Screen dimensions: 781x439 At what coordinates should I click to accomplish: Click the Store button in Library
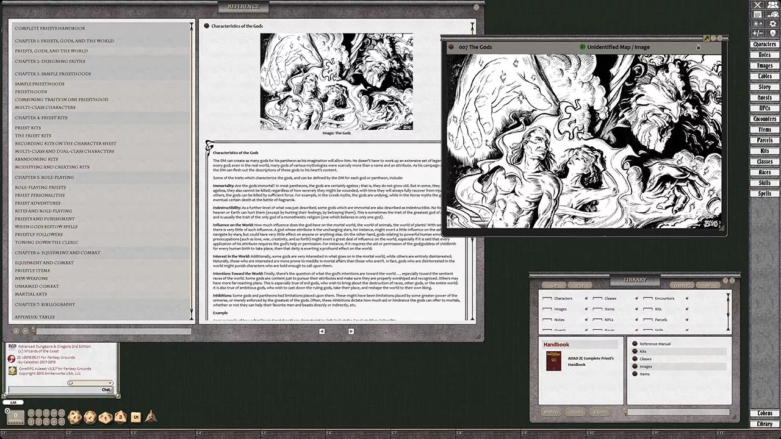tap(575, 412)
